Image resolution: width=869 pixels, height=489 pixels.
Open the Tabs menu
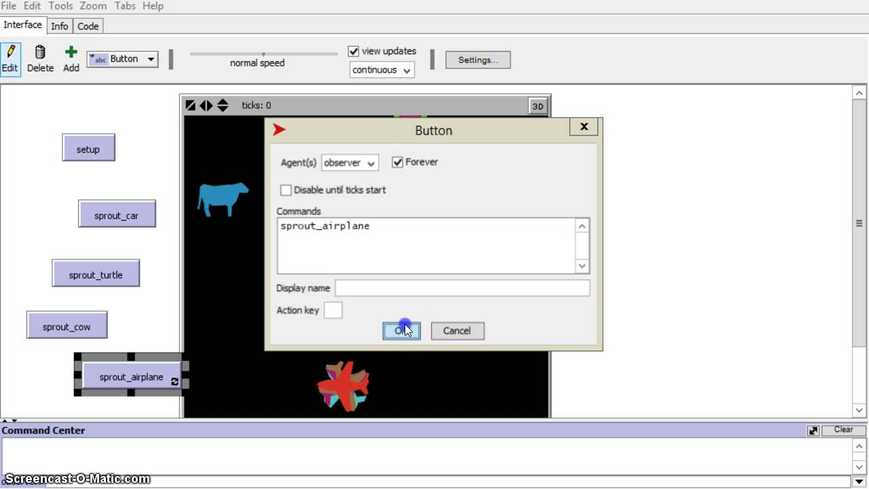pos(125,6)
